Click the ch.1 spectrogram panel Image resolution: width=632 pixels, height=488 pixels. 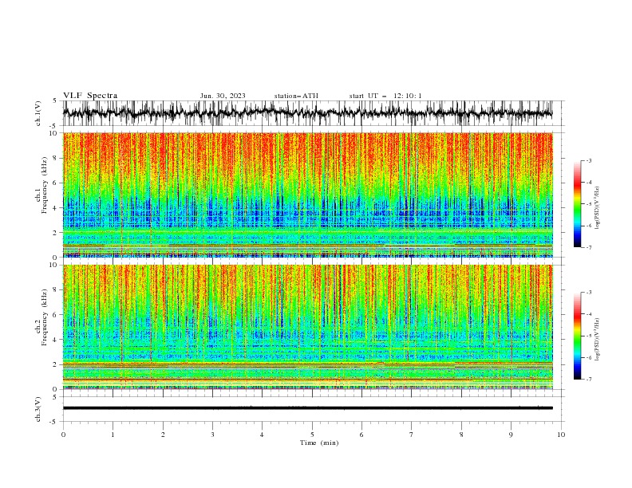(307, 195)
